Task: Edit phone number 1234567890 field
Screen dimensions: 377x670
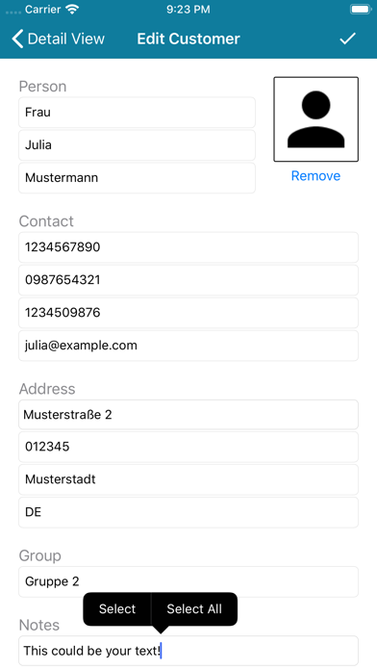Action: click(x=188, y=247)
